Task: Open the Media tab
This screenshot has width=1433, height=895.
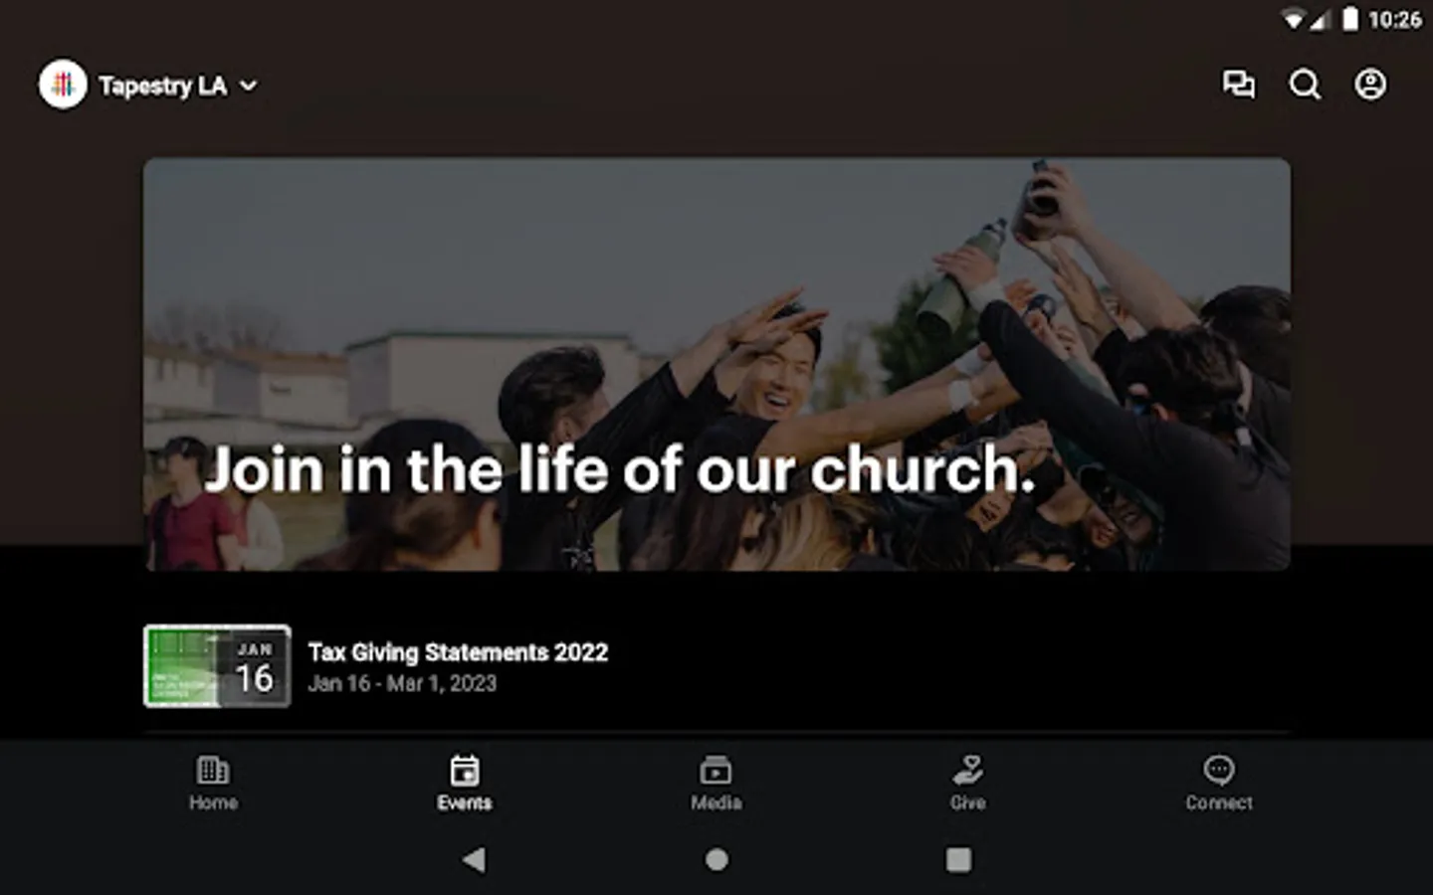Action: [x=716, y=784]
